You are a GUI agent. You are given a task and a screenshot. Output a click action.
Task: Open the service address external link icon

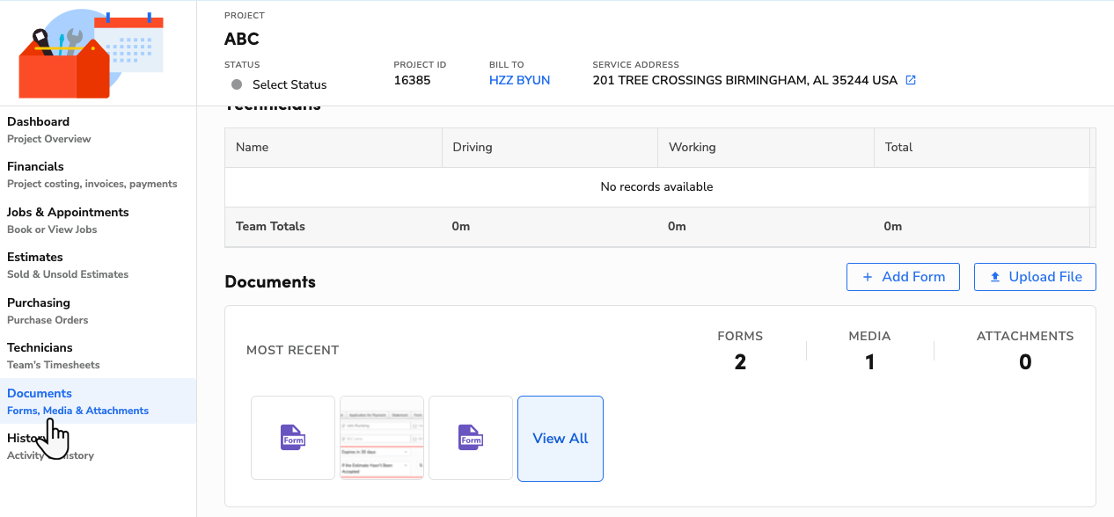coord(911,80)
